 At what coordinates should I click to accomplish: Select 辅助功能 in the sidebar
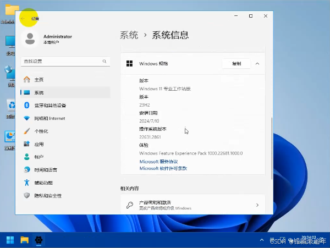[65, 183]
